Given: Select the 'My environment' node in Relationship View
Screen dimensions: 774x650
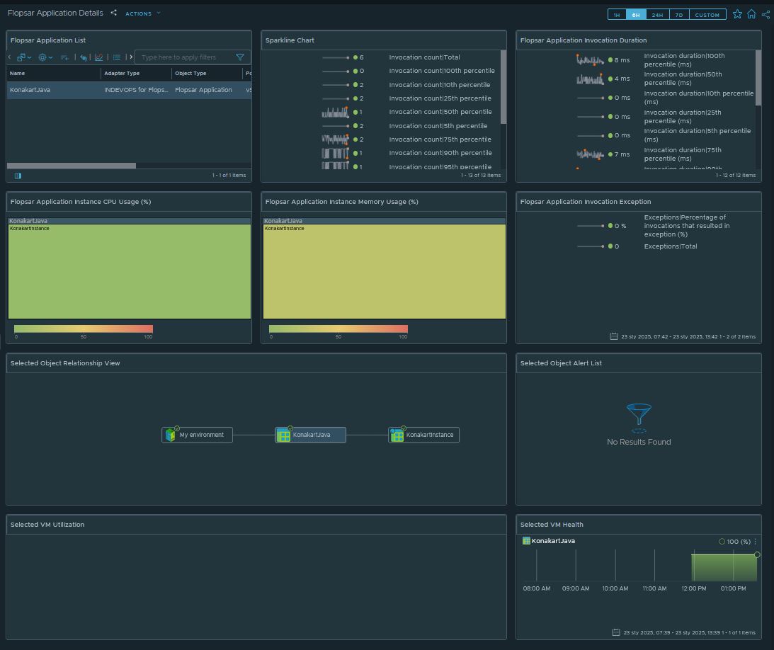Looking at the screenshot, I should (197, 435).
